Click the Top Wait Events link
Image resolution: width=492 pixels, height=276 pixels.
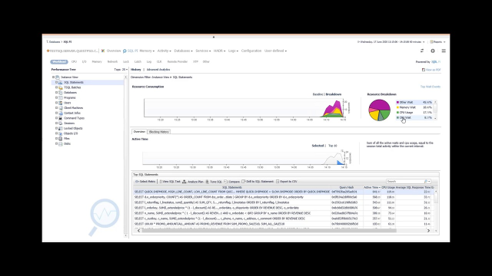click(x=430, y=87)
